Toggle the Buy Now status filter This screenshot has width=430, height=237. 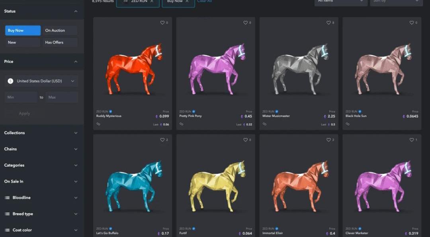pyautogui.click(x=23, y=30)
